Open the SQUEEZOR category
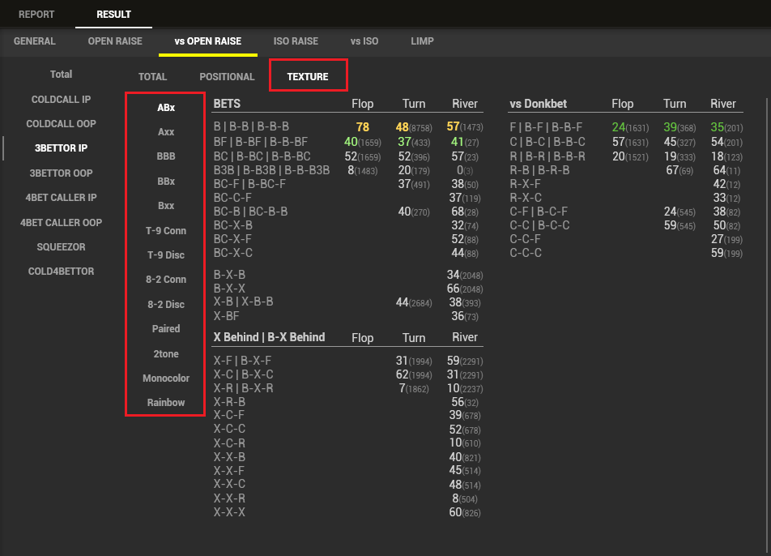 coord(61,247)
